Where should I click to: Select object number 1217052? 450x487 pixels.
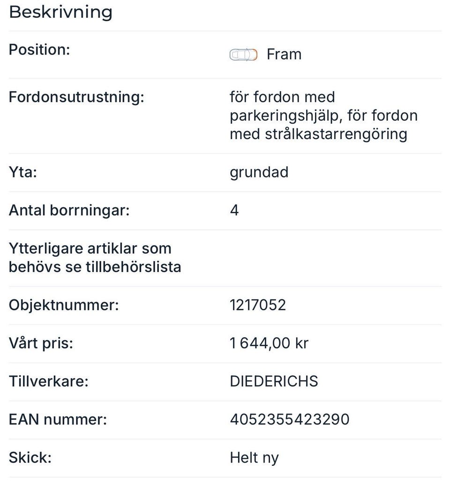[x=257, y=305]
